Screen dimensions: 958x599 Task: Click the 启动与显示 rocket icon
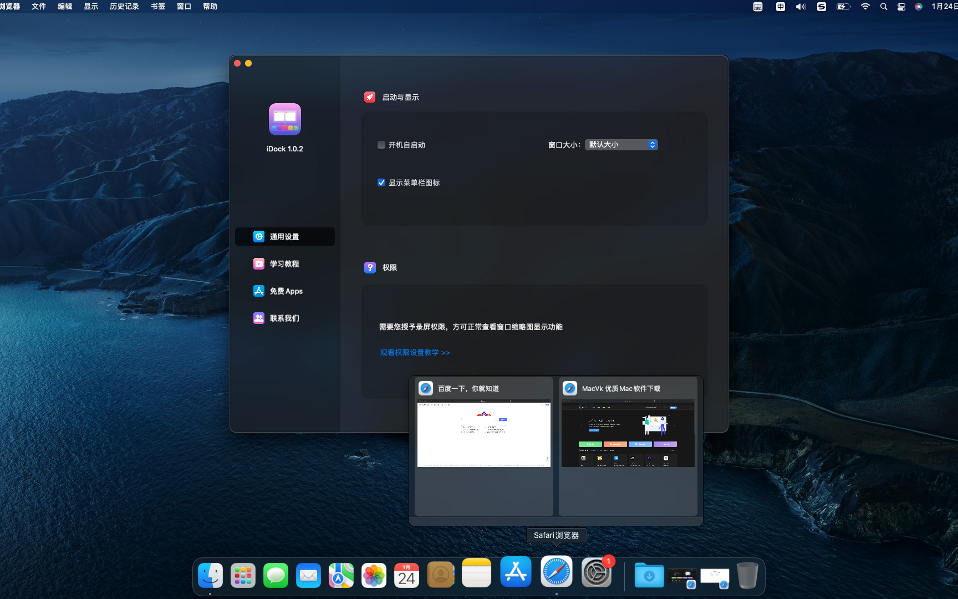pos(370,97)
